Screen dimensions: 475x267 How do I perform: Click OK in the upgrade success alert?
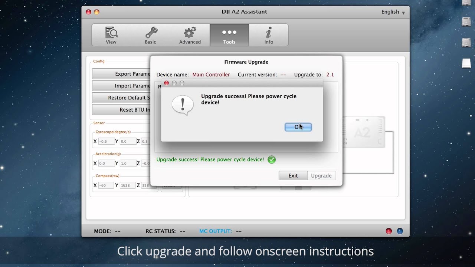point(298,127)
